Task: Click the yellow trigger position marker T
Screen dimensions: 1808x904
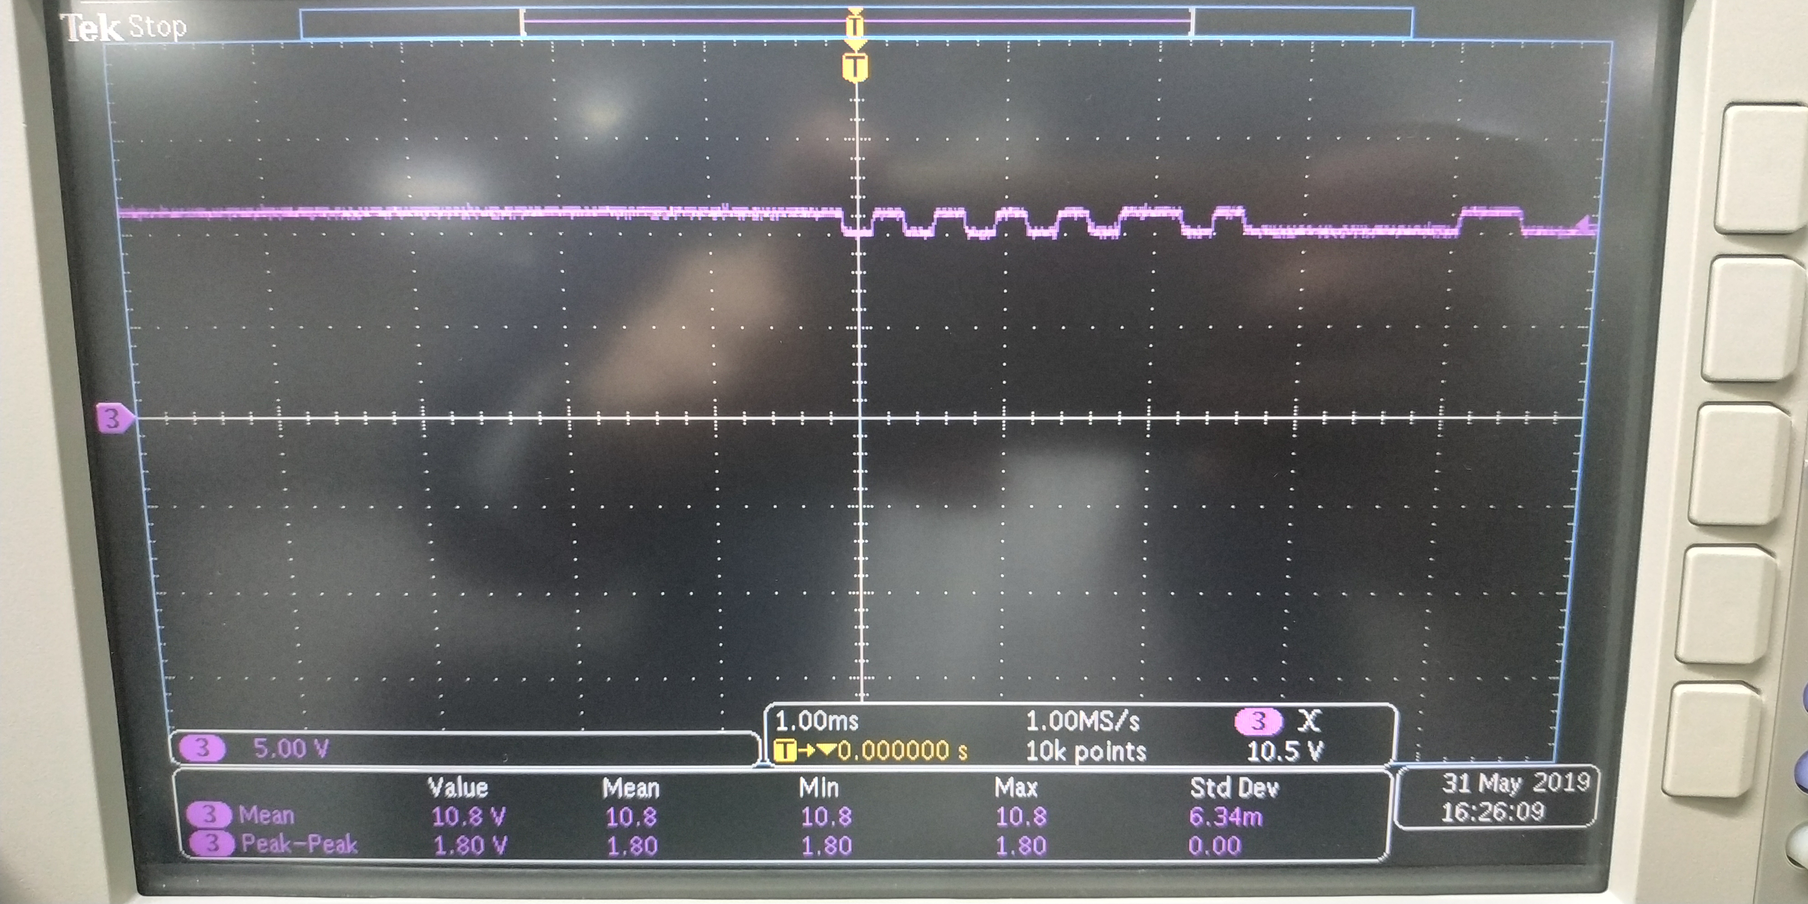Action: (x=854, y=68)
